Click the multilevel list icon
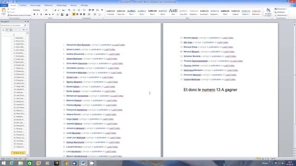Image resolution: width=296 pixels, height=166 pixels. (84, 10)
